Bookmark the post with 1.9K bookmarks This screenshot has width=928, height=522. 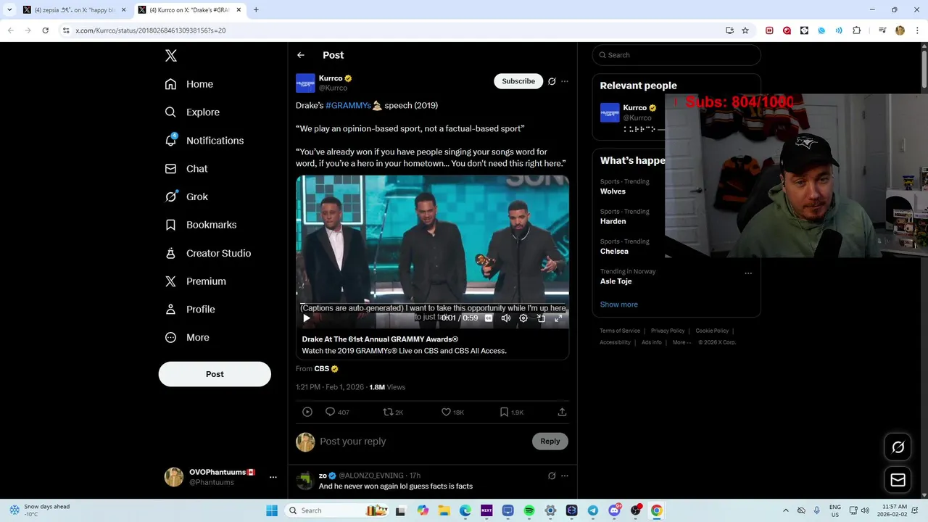point(511,412)
